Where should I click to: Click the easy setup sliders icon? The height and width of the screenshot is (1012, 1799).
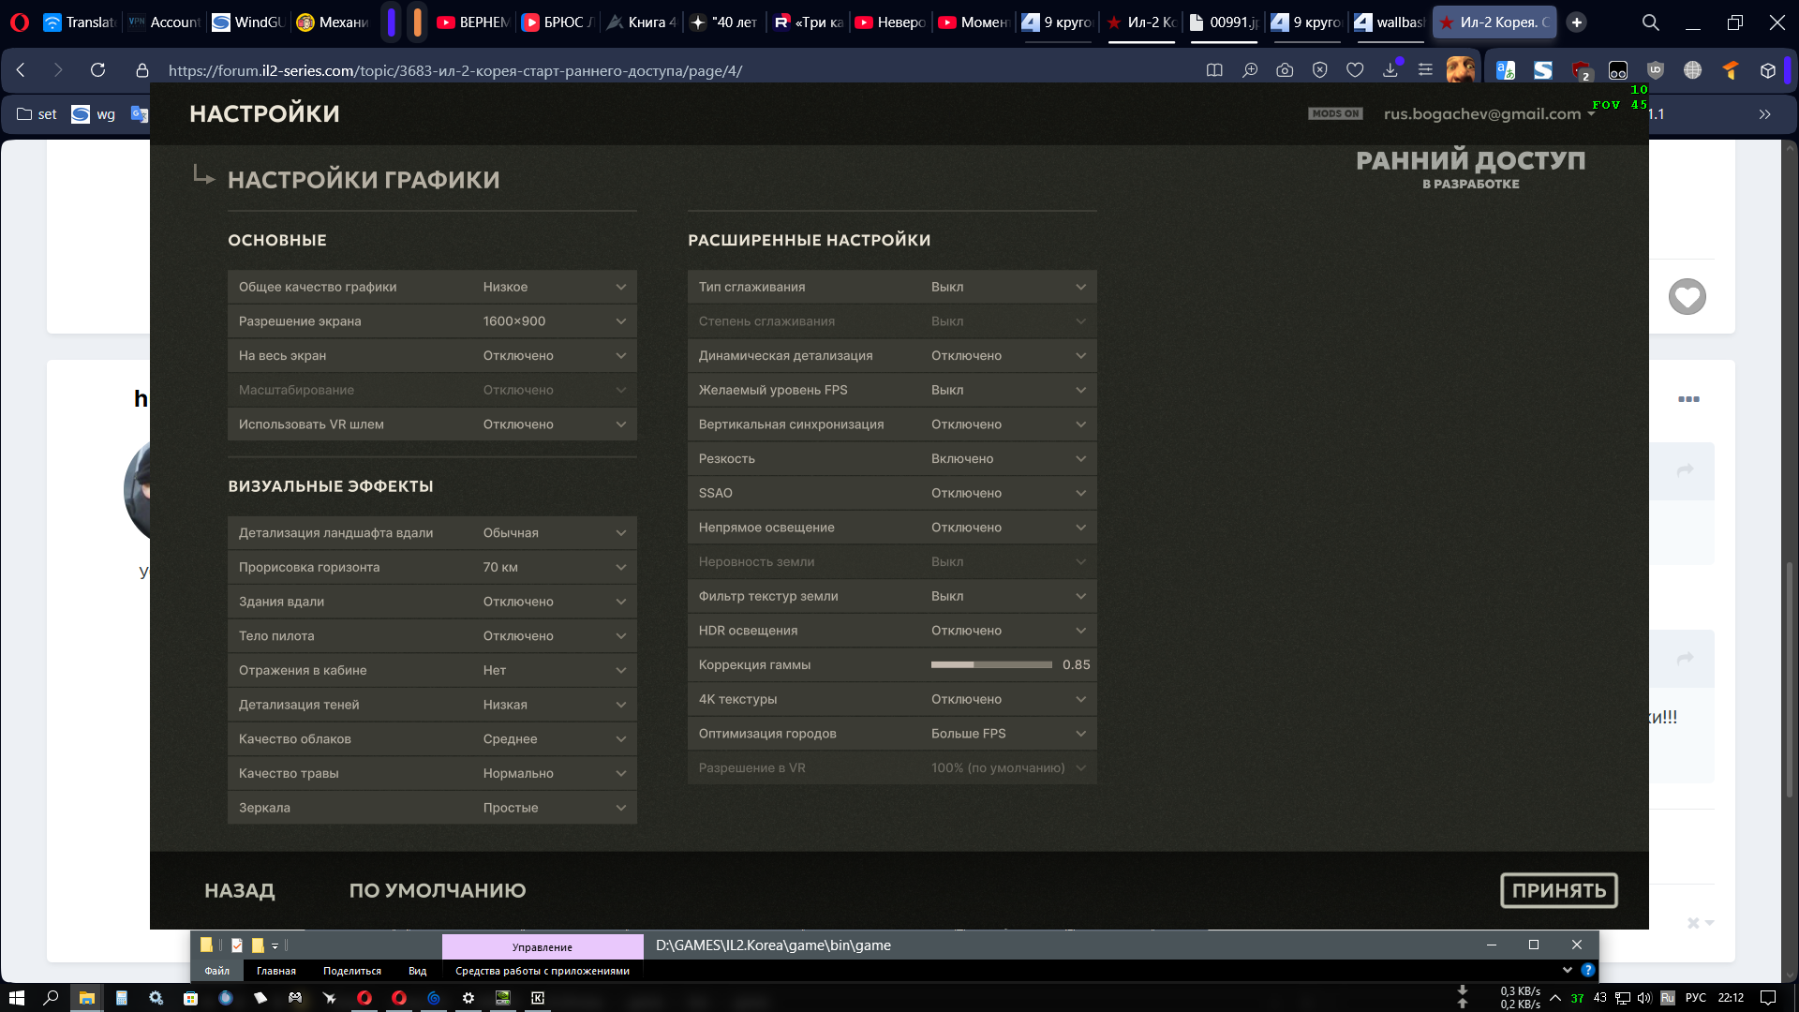click(x=1425, y=70)
